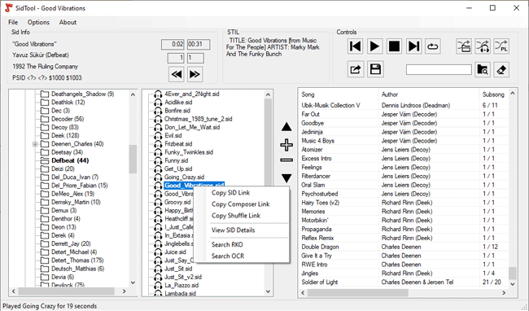Viewport: 529px width, 311px height.
Task: Click the export/share playlist icon
Action: [x=356, y=69]
